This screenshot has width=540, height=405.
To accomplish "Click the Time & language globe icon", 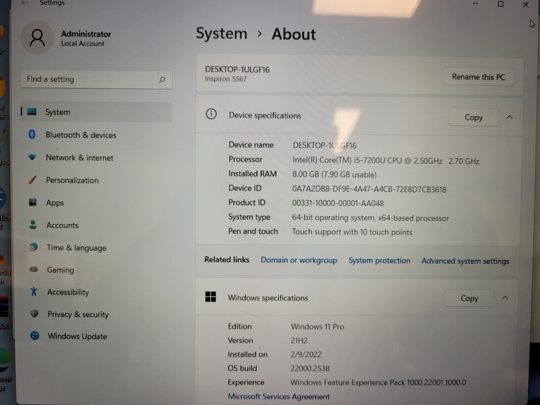I will [x=33, y=247].
